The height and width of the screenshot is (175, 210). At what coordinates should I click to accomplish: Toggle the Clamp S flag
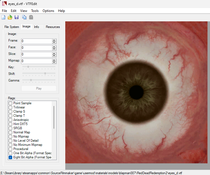(11, 111)
